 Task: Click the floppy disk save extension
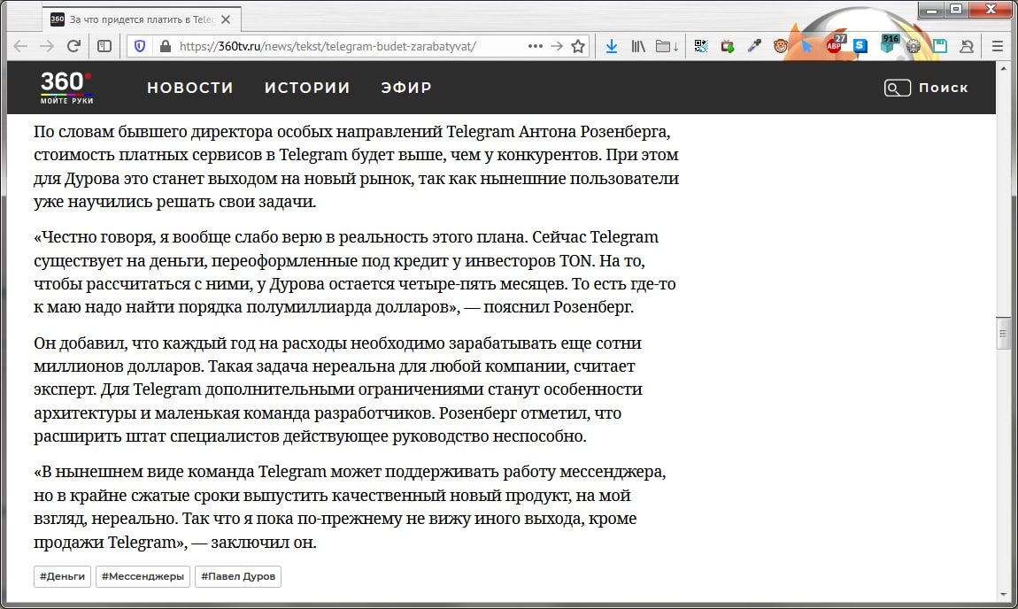tap(940, 46)
